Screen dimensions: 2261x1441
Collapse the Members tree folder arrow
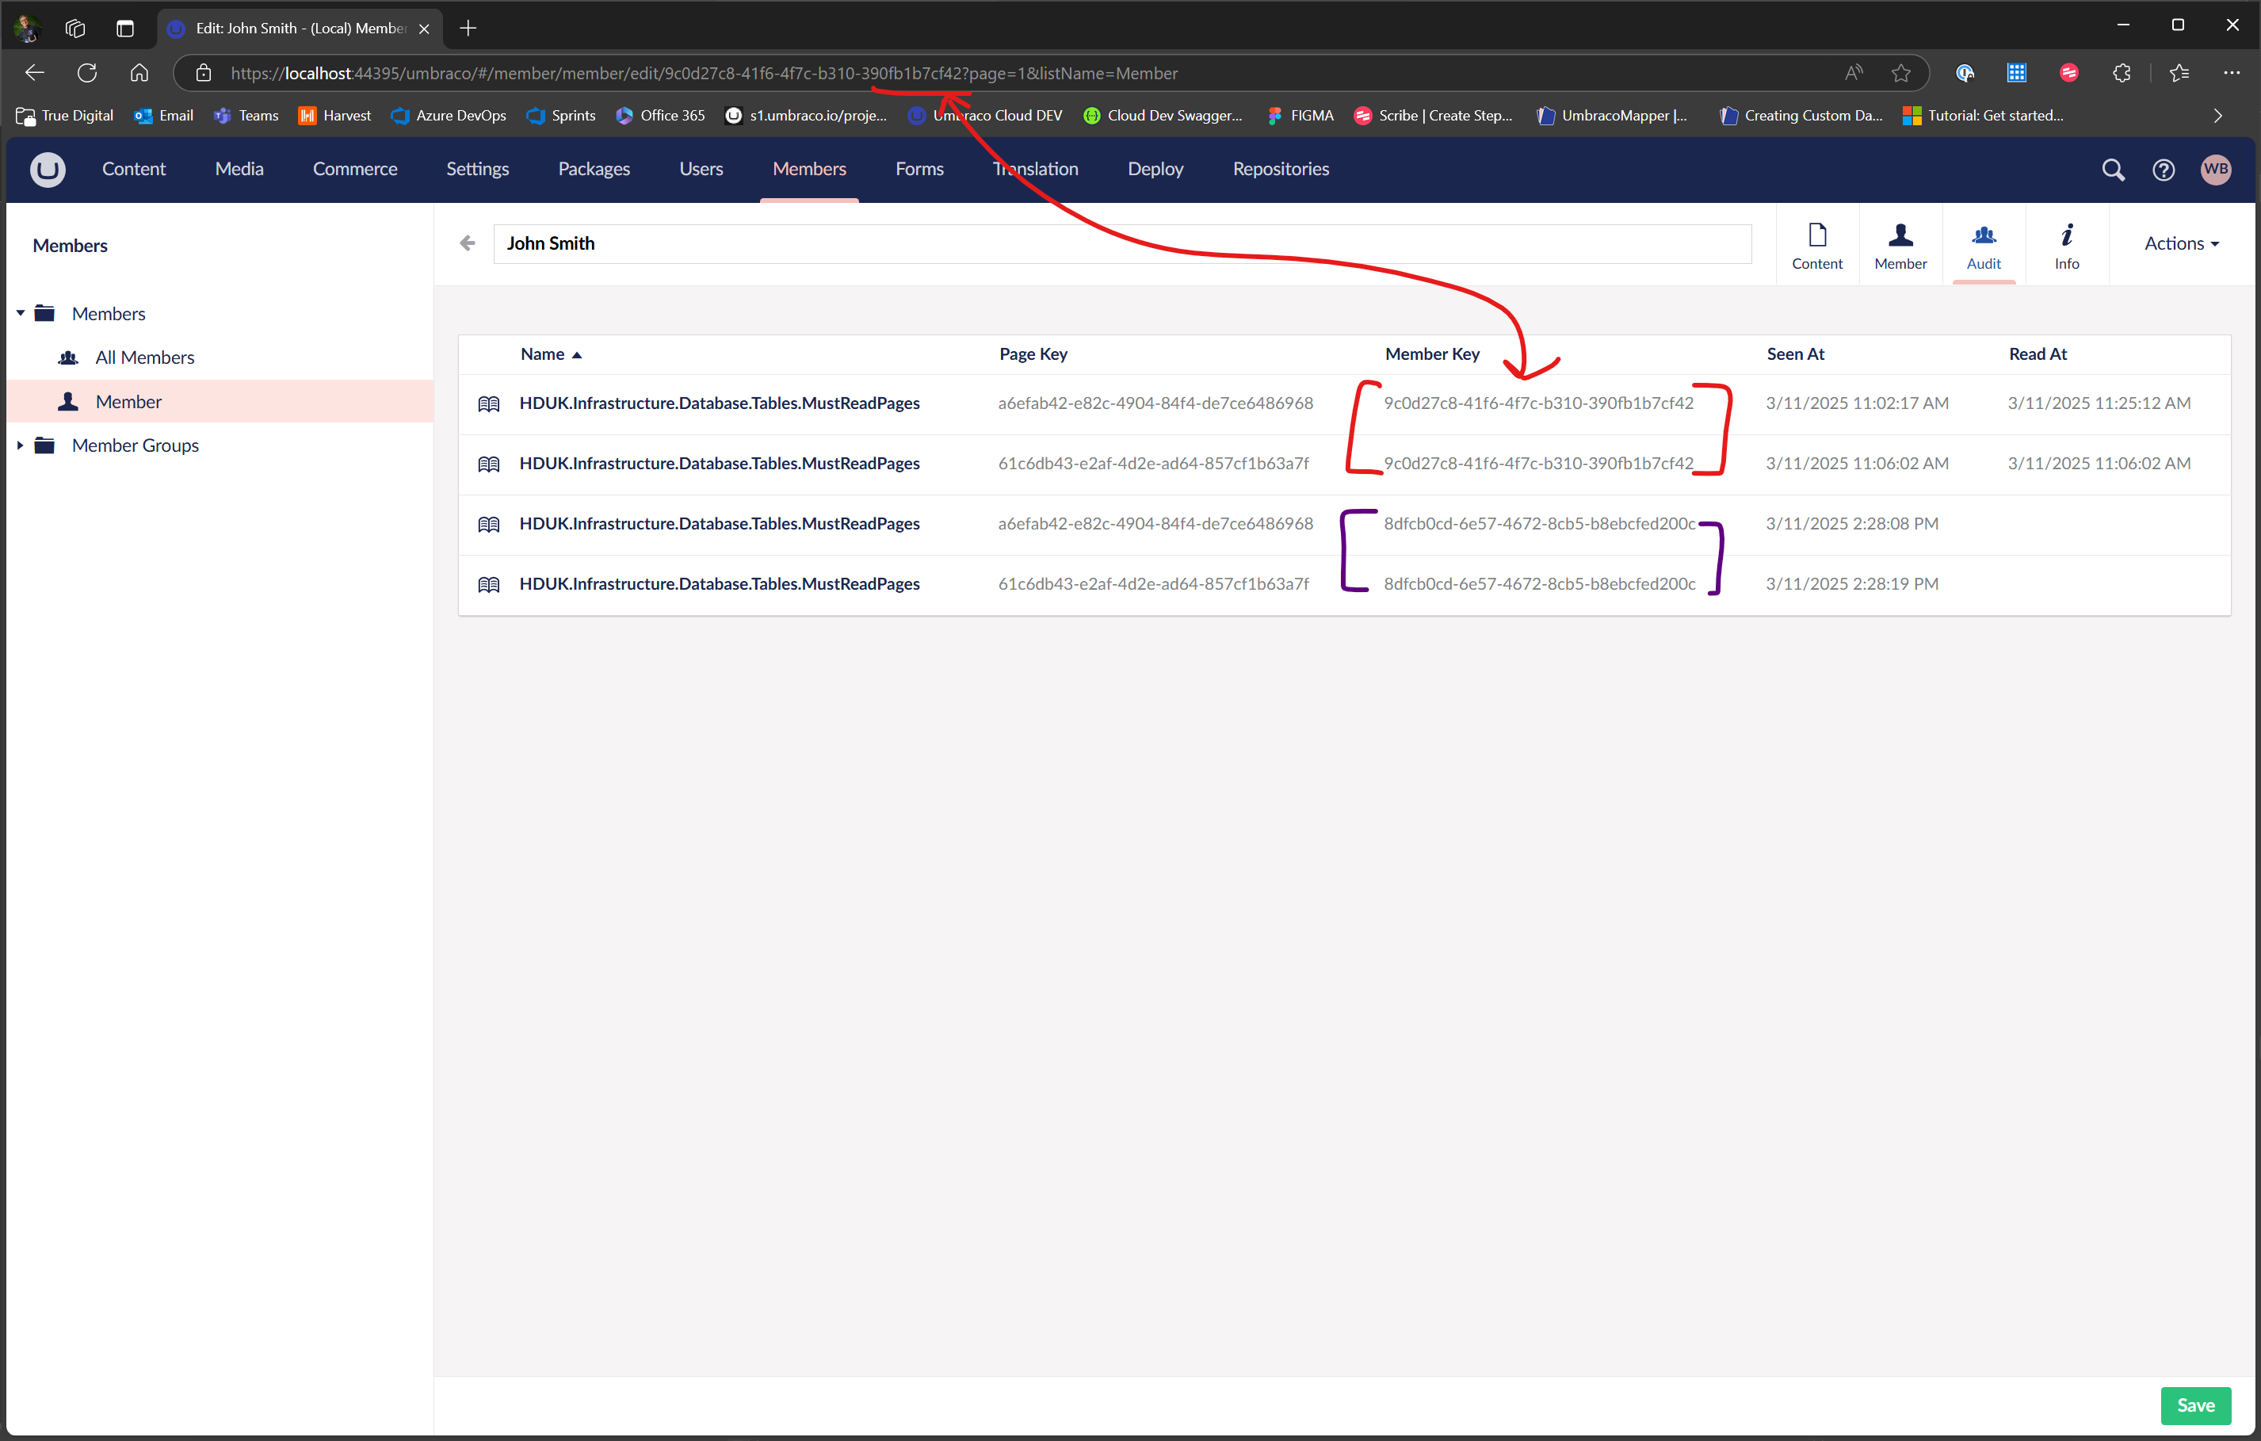click(21, 313)
